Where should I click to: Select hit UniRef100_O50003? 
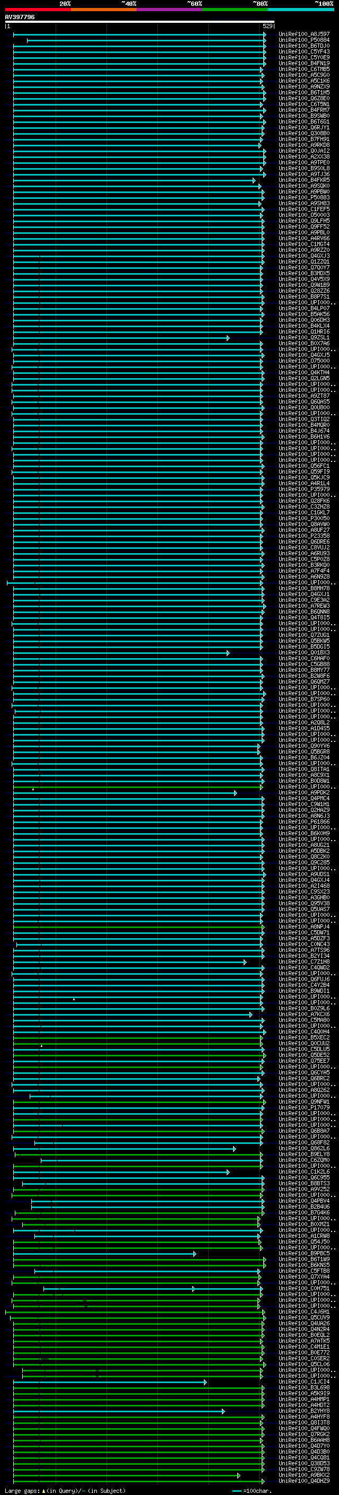click(x=304, y=215)
